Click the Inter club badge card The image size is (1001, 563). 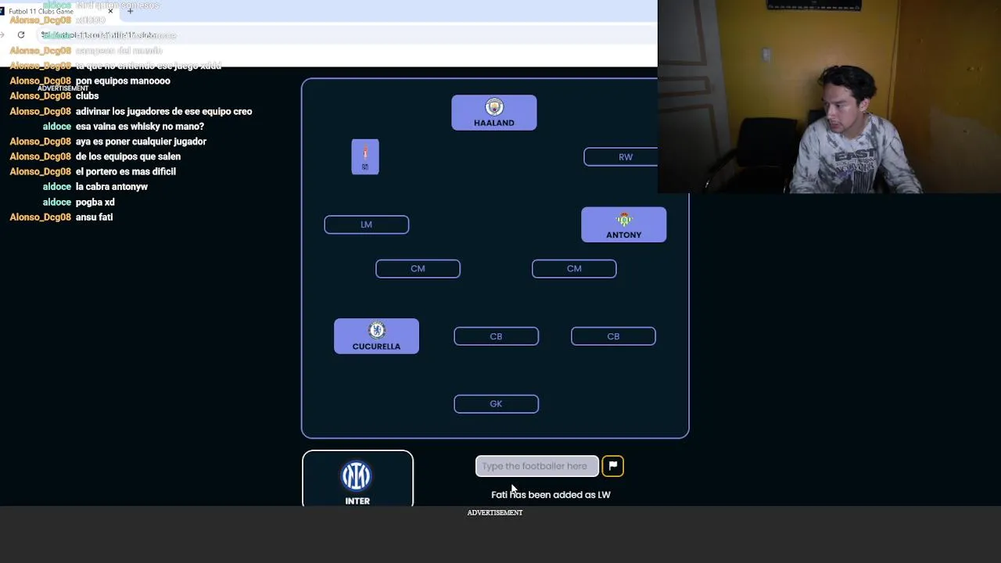pyautogui.click(x=357, y=479)
